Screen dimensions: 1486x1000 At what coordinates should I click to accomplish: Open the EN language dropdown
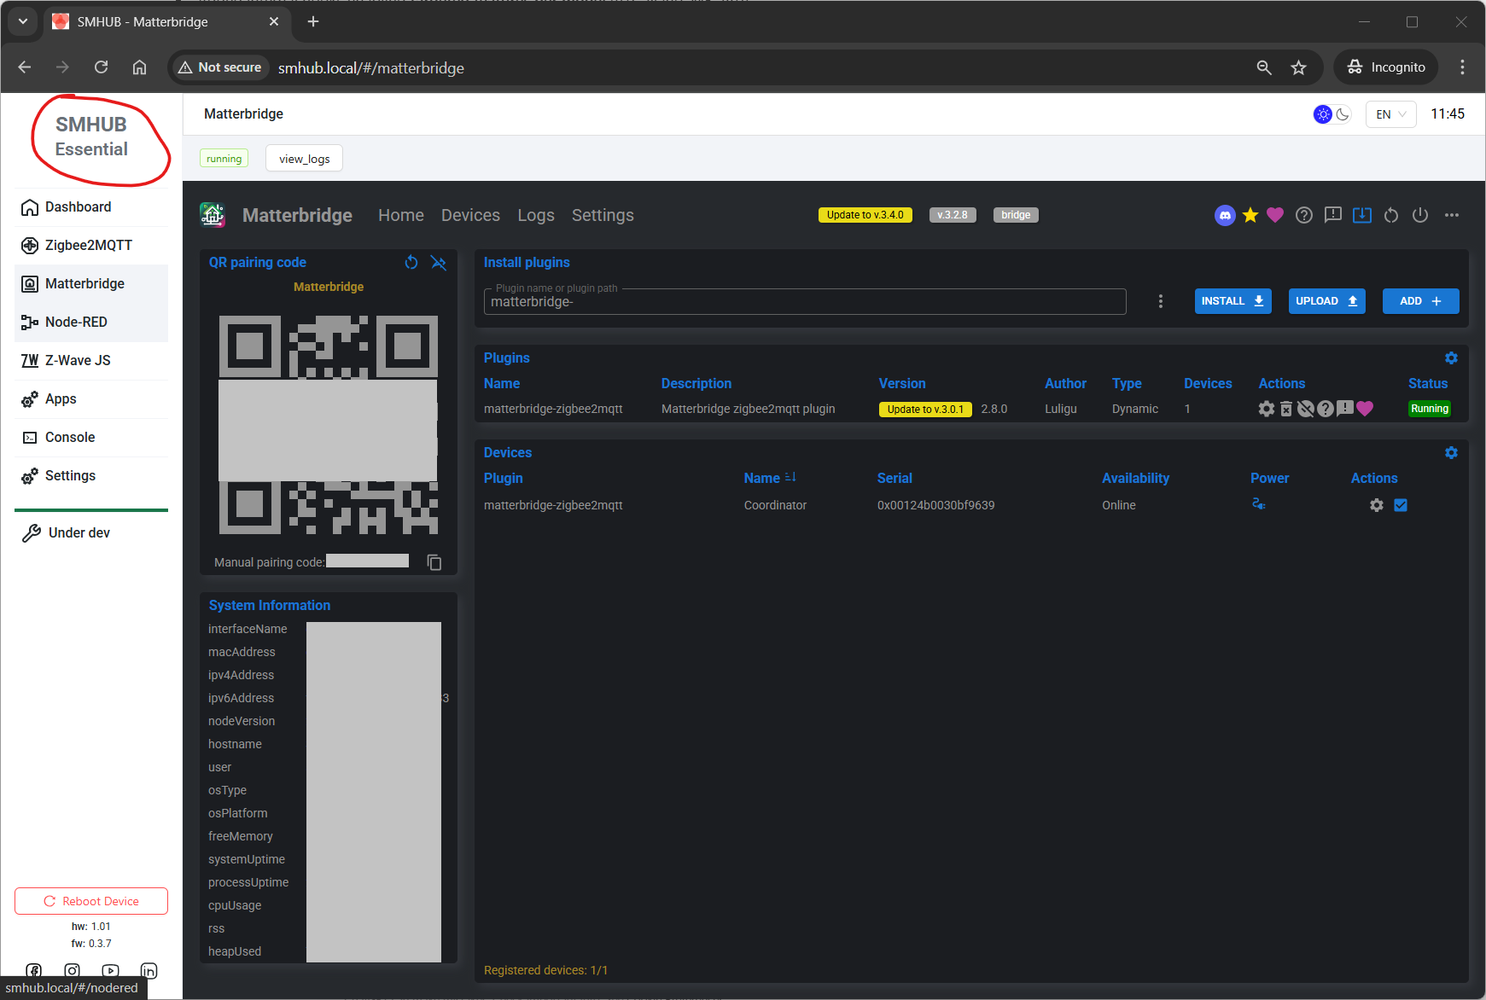[x=1390, y=114]
